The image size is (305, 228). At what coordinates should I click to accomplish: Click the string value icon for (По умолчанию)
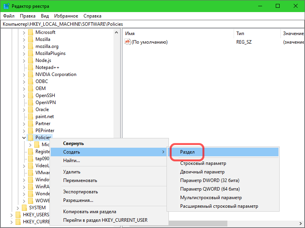[127, 42]
